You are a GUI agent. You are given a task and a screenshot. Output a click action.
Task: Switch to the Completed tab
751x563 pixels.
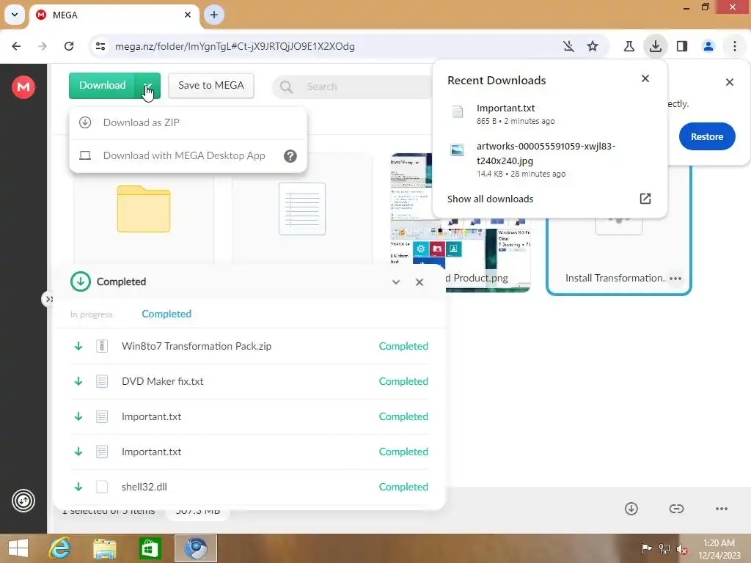166,314
